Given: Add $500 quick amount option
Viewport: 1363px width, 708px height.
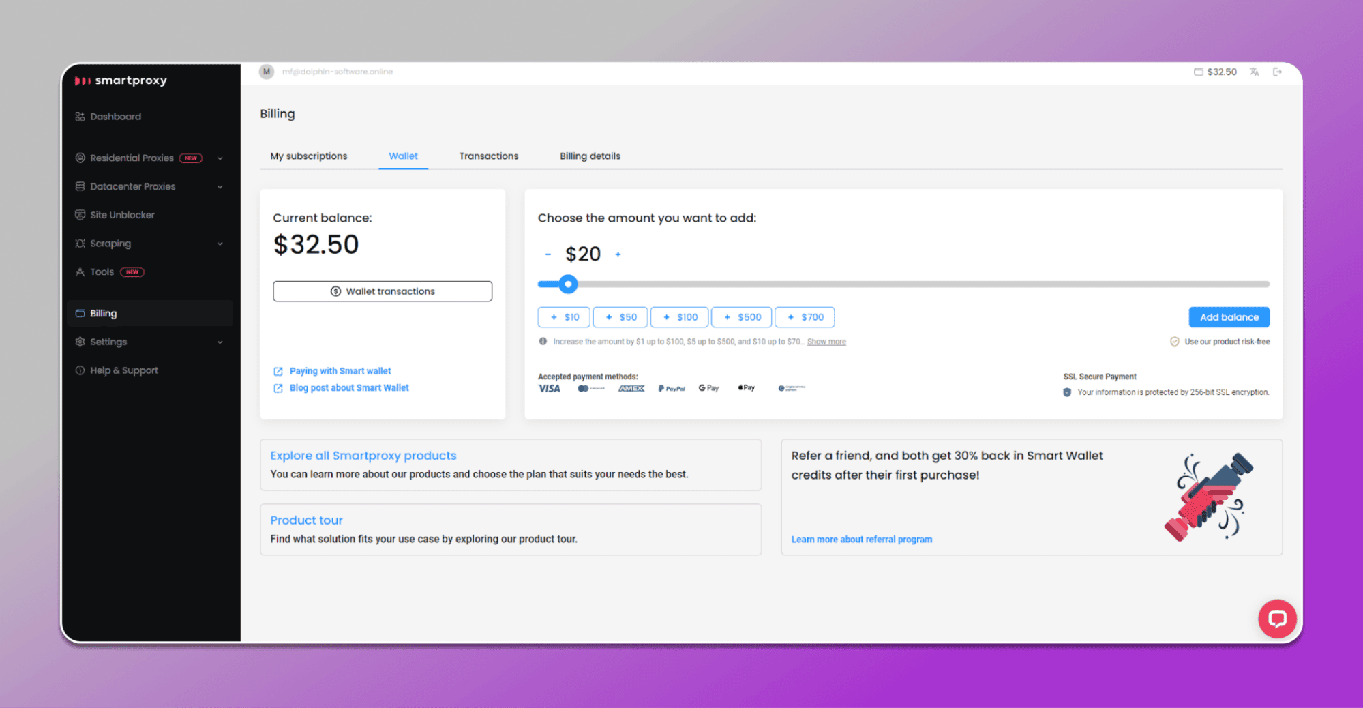Looking at the screenshot, I should click(742, 317).
